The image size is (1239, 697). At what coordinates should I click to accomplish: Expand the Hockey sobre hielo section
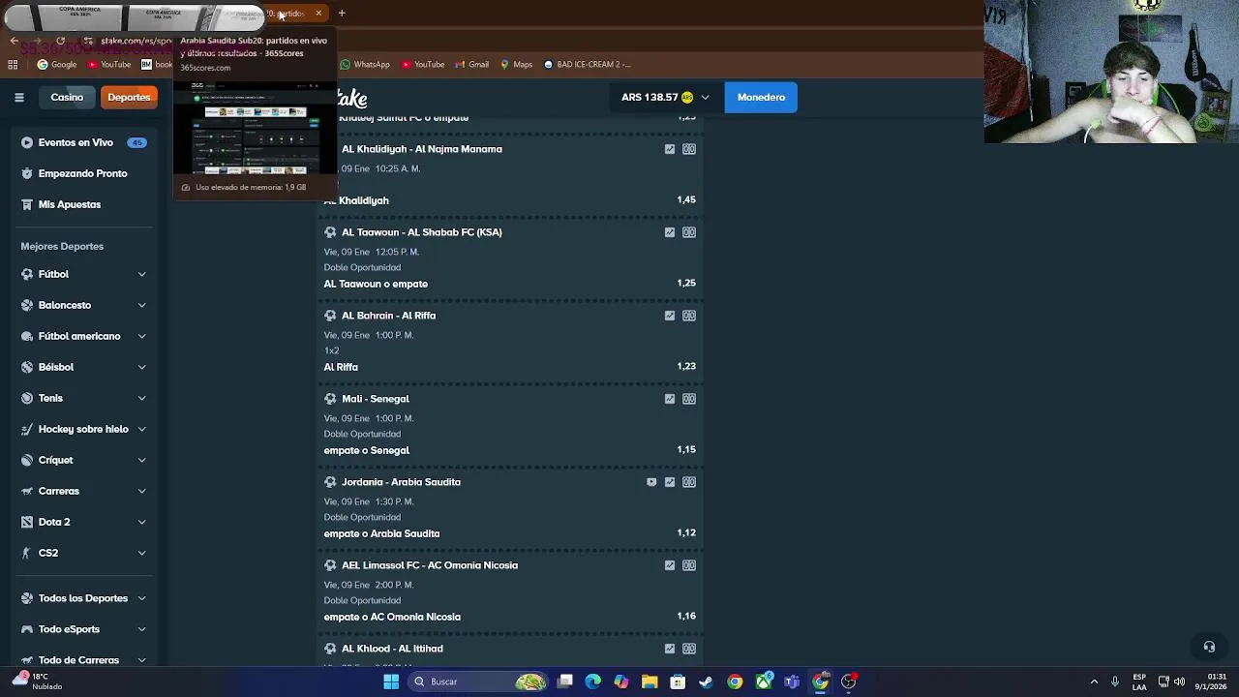[x=141, y=429]
